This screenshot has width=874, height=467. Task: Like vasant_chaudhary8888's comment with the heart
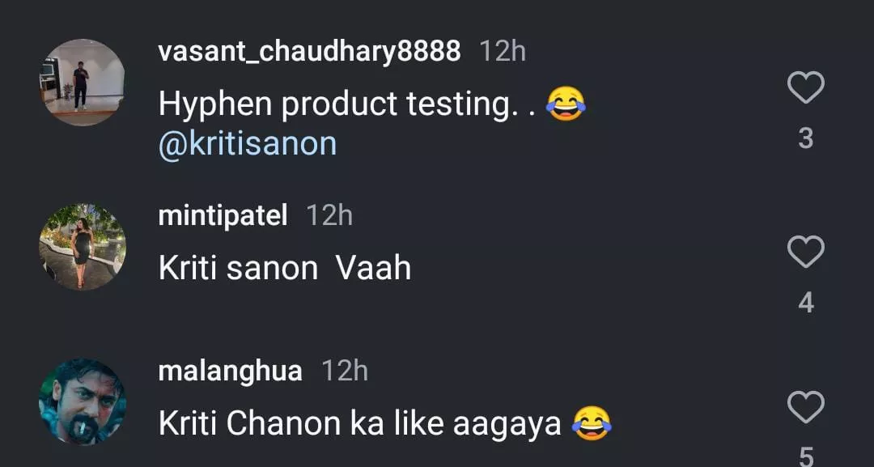[805, 87]
